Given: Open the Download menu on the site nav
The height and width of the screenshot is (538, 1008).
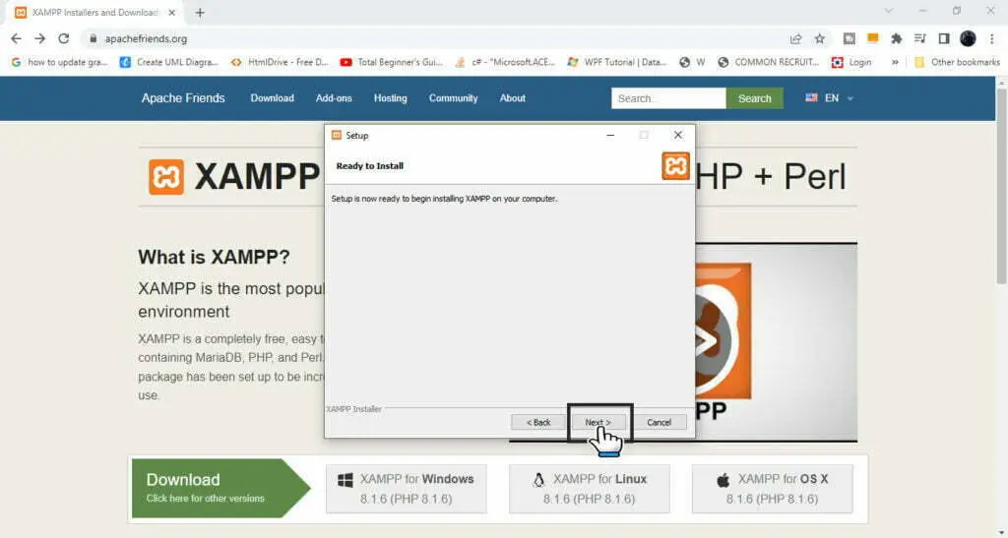Looking at the screenshot, I should [x=272, y=98].
